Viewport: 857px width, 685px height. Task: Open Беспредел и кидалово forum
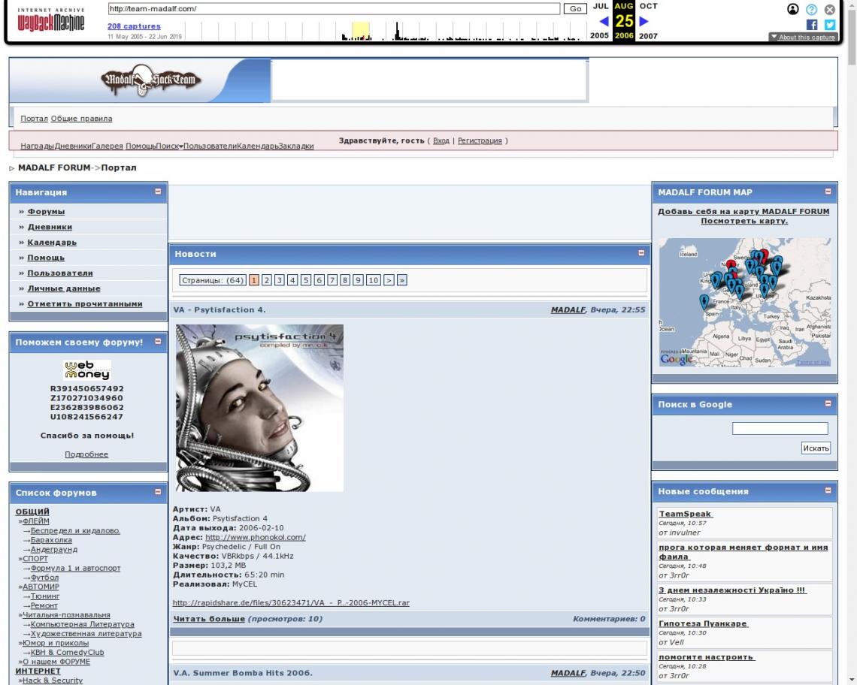75,530
